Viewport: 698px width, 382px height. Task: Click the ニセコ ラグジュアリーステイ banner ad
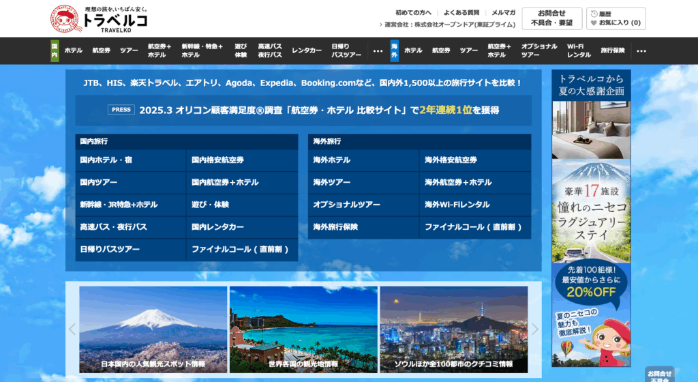coord(591,218)
